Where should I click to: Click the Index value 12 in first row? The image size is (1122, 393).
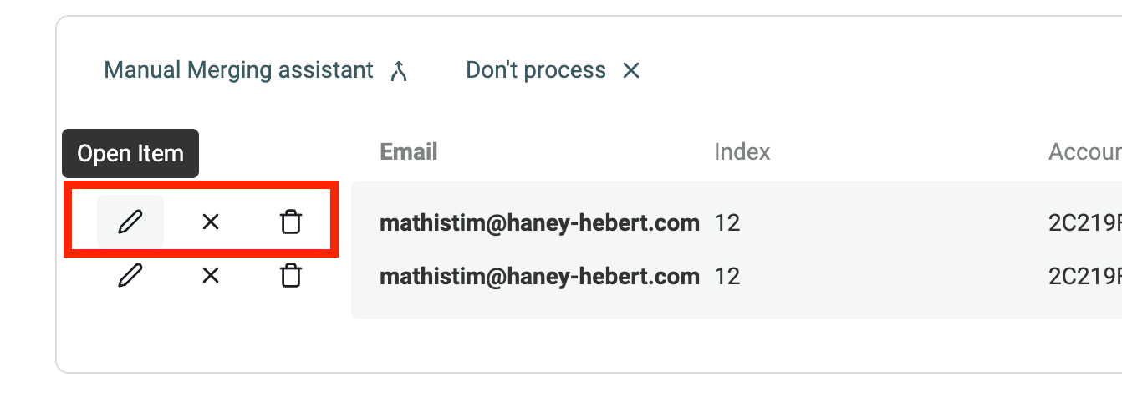coord(727,223)
